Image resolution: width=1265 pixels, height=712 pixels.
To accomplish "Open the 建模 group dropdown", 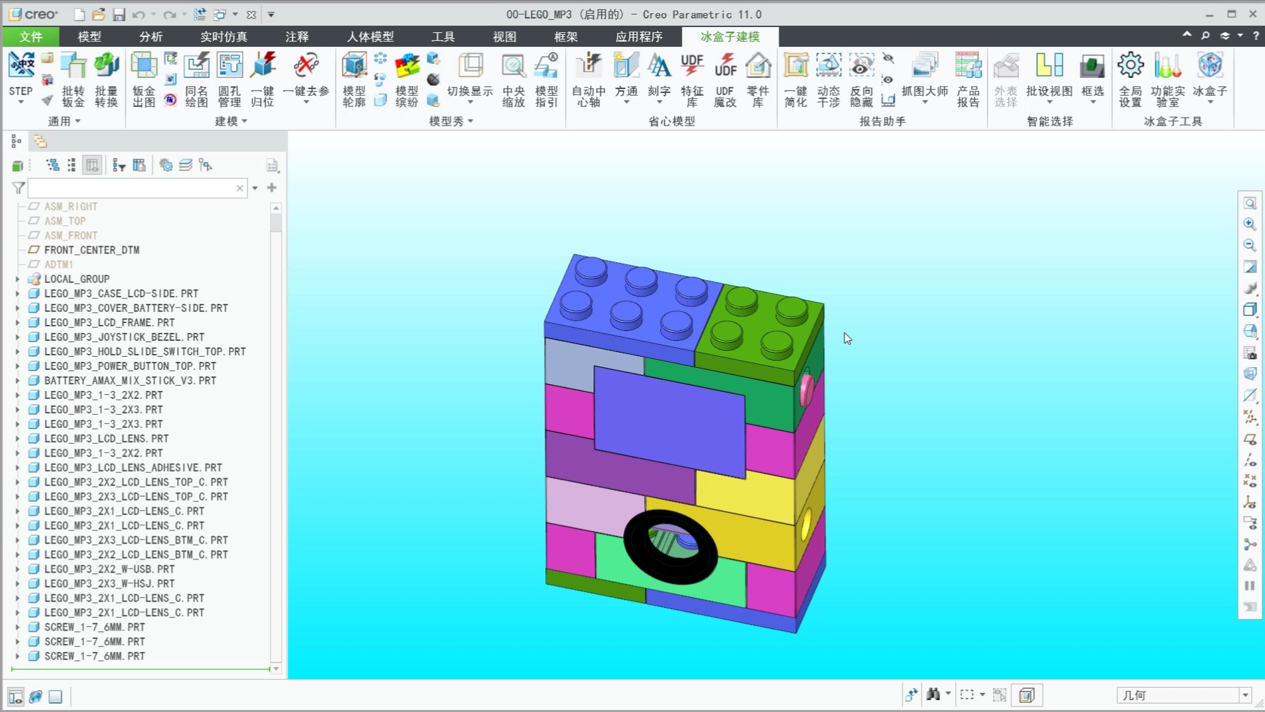I will click(231, 121).
